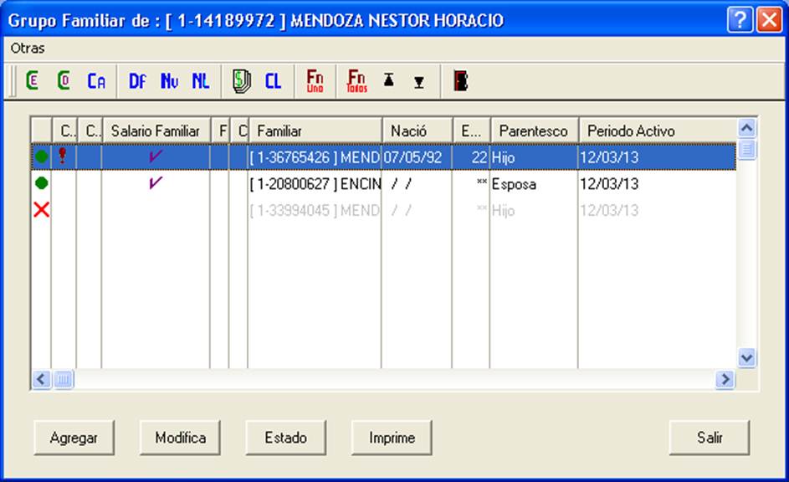Select the blue CA toolbar icon
Viewport: 789px width, 482px height.
click(96, 80)
